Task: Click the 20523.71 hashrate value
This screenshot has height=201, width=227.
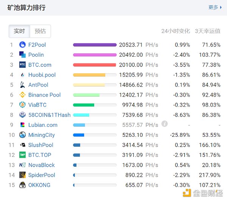Action: [x=131, y=45]
